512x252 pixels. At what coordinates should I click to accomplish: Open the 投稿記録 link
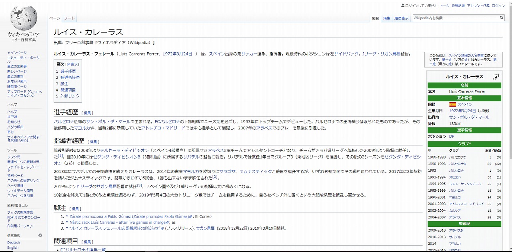click(458, 6)
